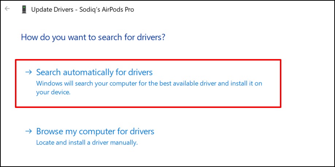Click empty space inside the red-outlined option box

219,98
